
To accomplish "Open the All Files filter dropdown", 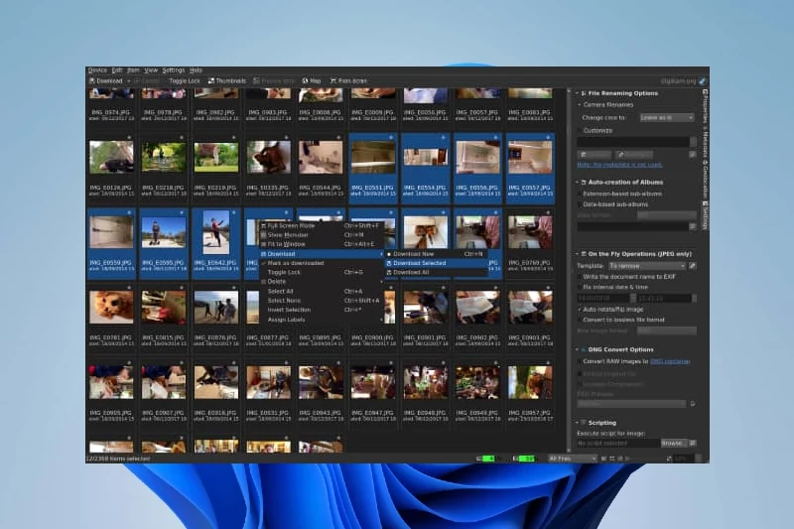I will (573, 459).
